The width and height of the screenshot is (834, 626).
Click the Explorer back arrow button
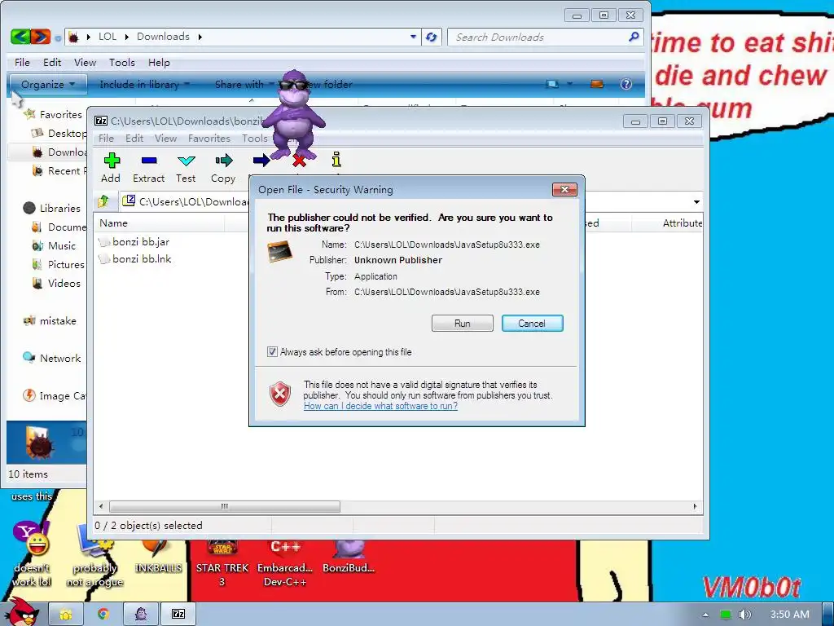coord(20,37)
